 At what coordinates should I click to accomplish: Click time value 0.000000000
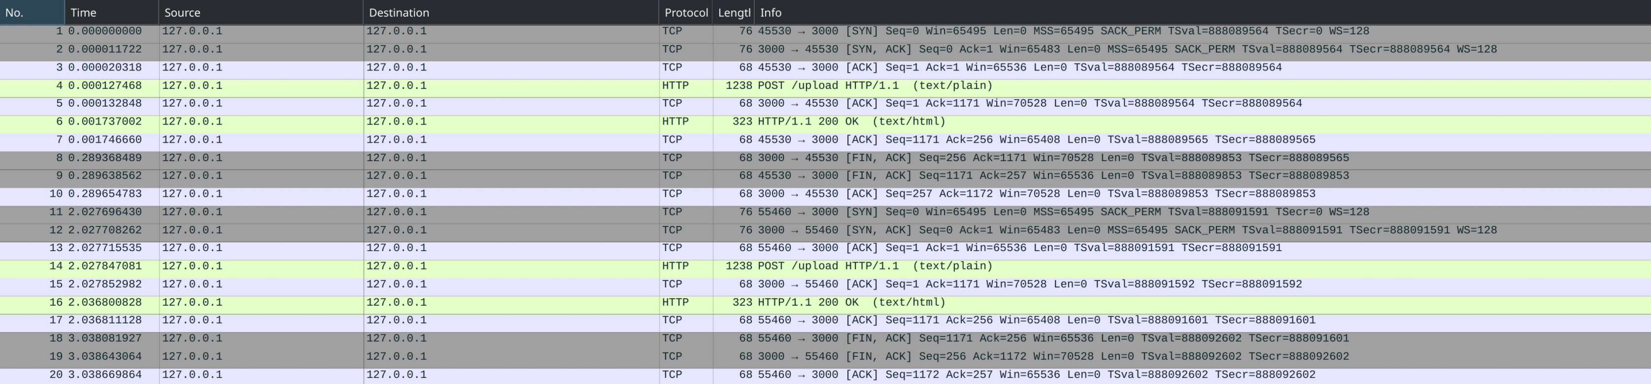coord(105,31)
